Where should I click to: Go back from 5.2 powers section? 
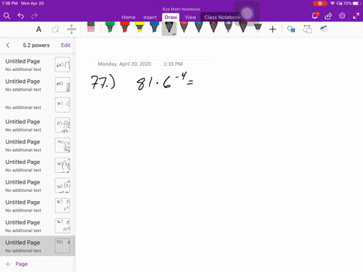(8, 45)
